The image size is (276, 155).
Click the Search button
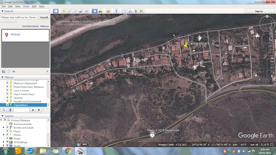(x=44, y=17)
